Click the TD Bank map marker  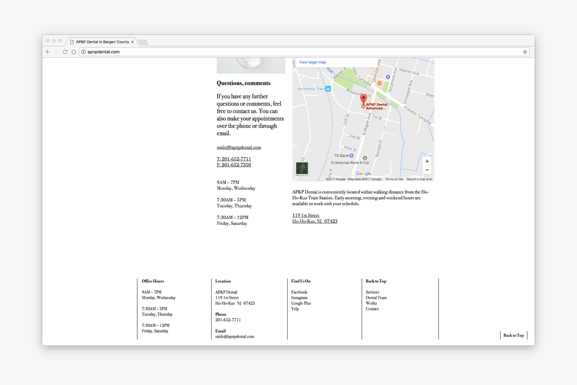351,156
